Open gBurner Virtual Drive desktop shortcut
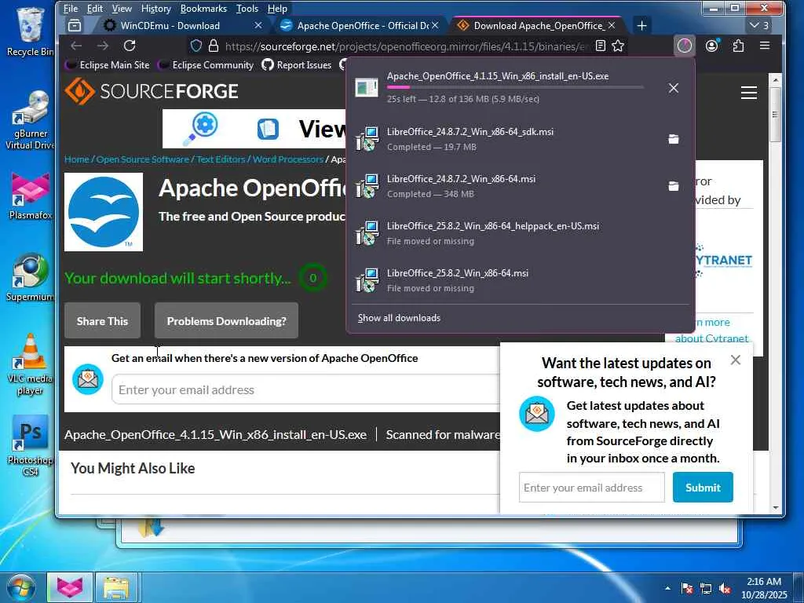 (31, 120)
